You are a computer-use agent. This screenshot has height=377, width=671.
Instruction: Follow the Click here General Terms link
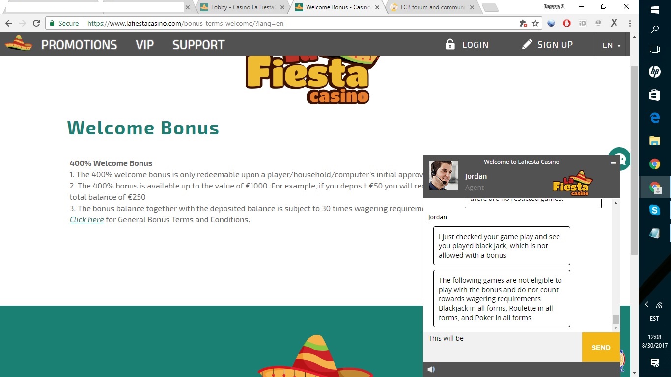point(86,219)
